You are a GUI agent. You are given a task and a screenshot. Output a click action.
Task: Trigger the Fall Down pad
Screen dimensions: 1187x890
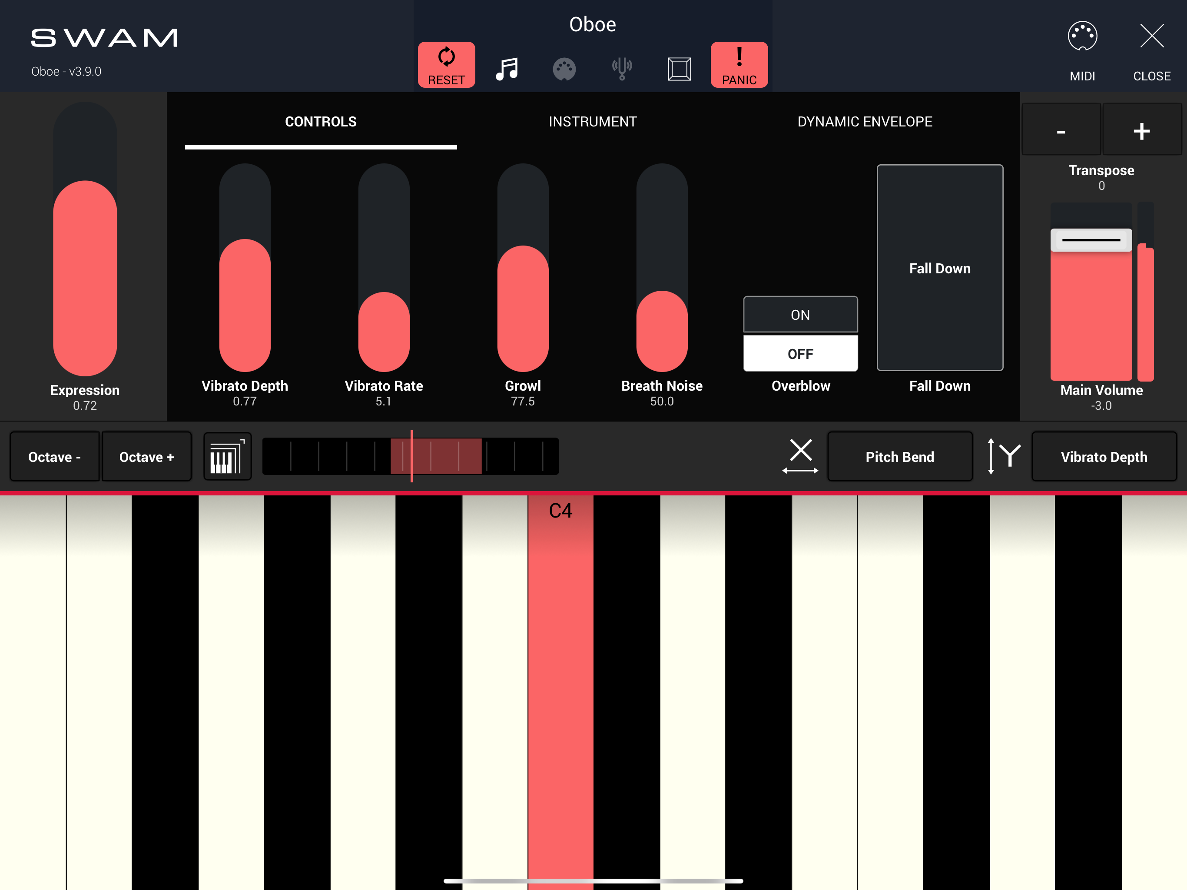pyautogui.click(x=940, y=268)
